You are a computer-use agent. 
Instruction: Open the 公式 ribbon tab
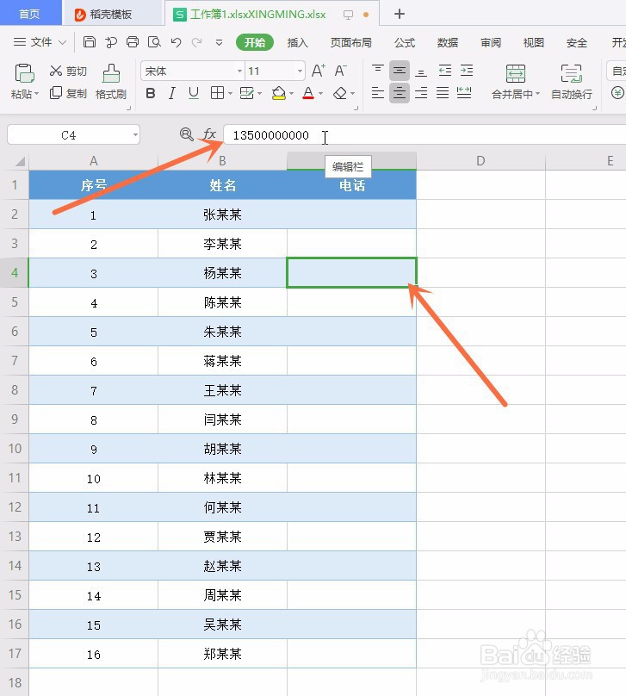[x=404, y=42]
